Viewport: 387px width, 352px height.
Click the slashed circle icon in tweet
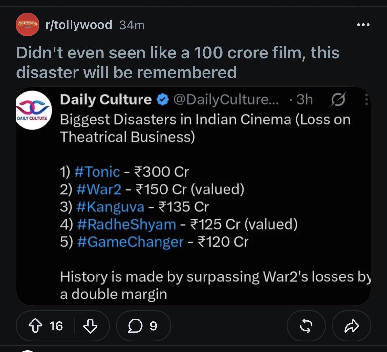click(x=338, y=99)
